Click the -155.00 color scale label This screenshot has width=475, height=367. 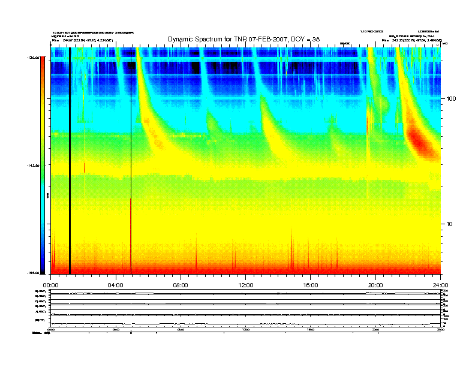coord(34,273)
